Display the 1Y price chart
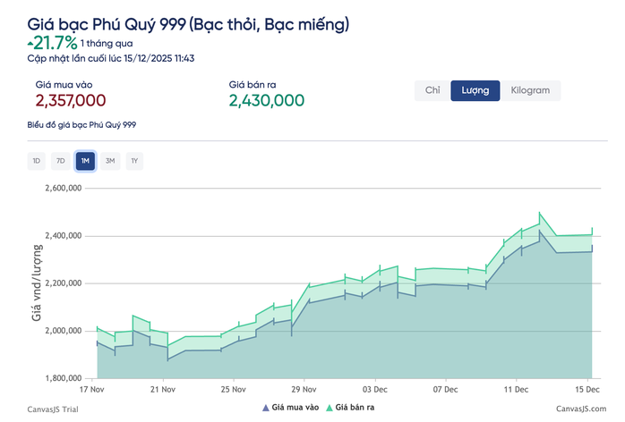Image resolution: width=625 pixels, height=422 pixels. coord(134,161)
